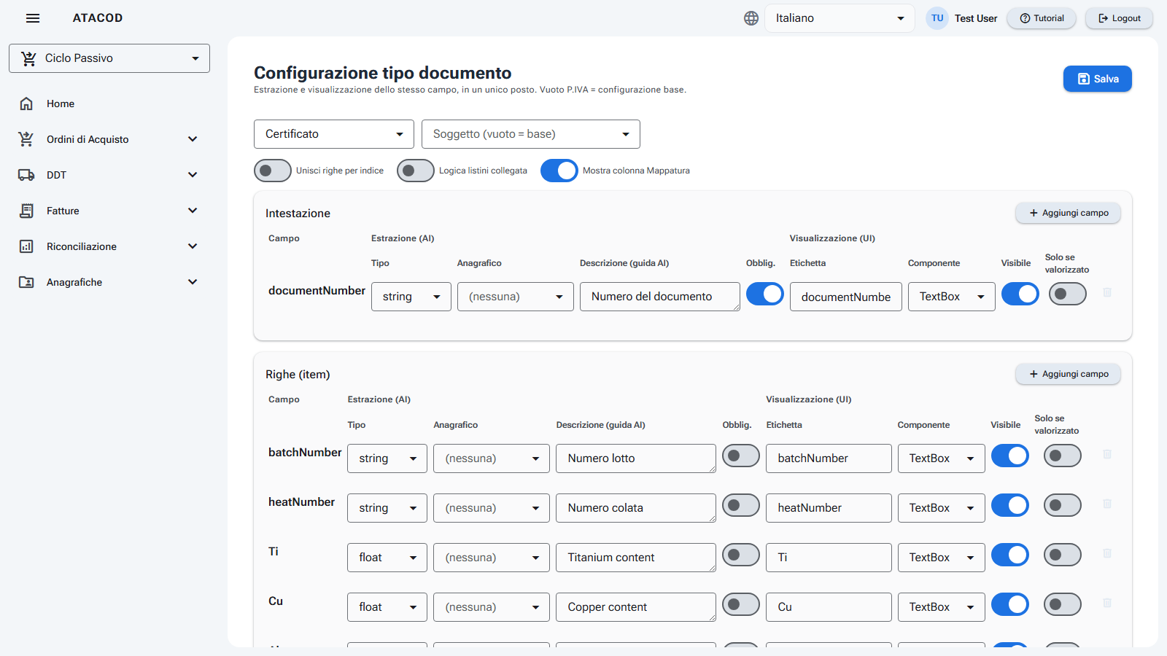Delete the Cu row with trash icon
Screen dimensions: 1167x656
pos(1107,603)
